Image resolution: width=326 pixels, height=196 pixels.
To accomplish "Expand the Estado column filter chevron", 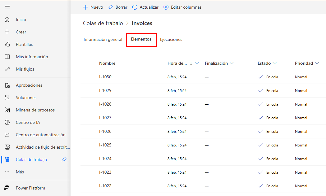I will 274,63.
